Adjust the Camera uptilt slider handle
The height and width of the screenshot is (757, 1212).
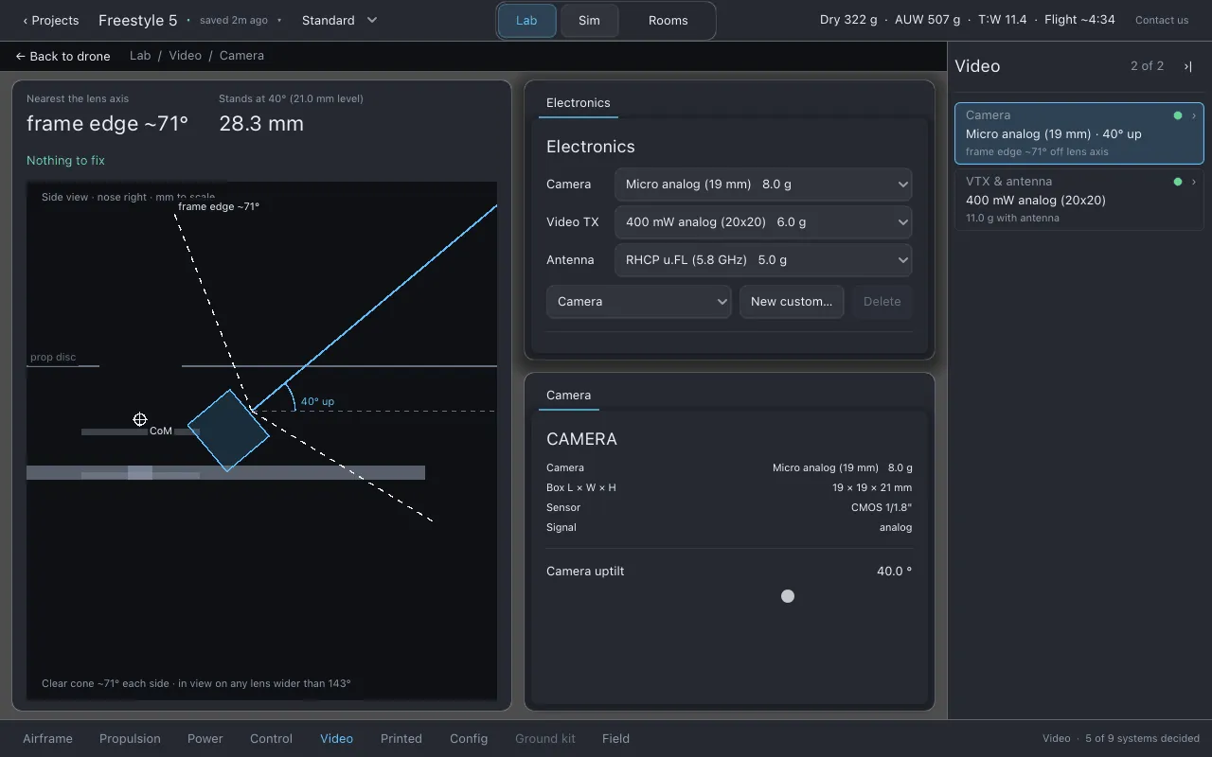pos(788,596)
